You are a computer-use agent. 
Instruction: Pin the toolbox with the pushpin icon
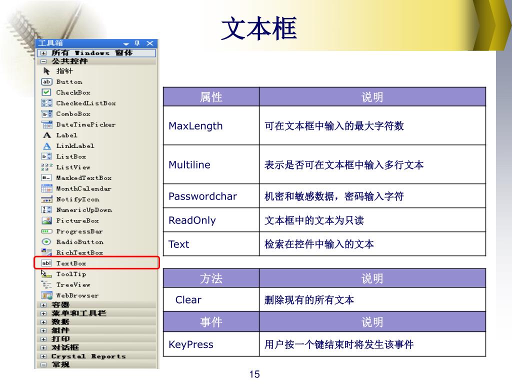pyautogui.click(x=137, y=43)
